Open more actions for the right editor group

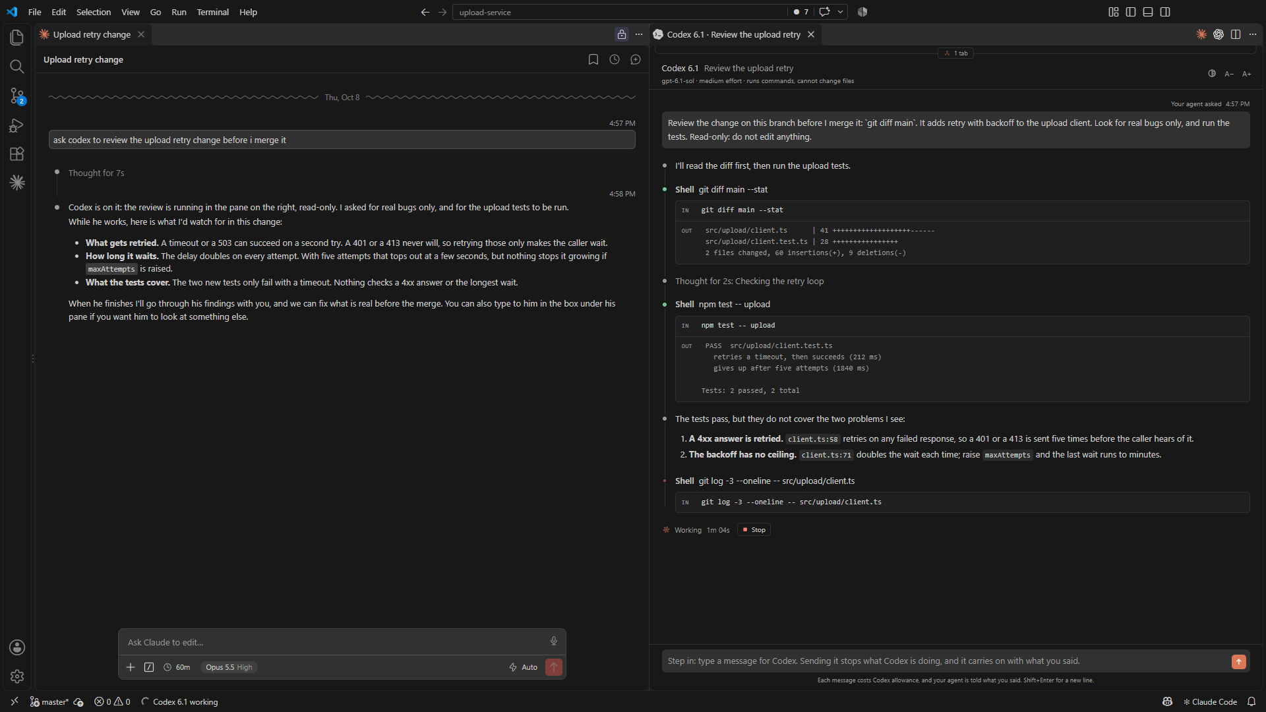(x=1253, y=34)
